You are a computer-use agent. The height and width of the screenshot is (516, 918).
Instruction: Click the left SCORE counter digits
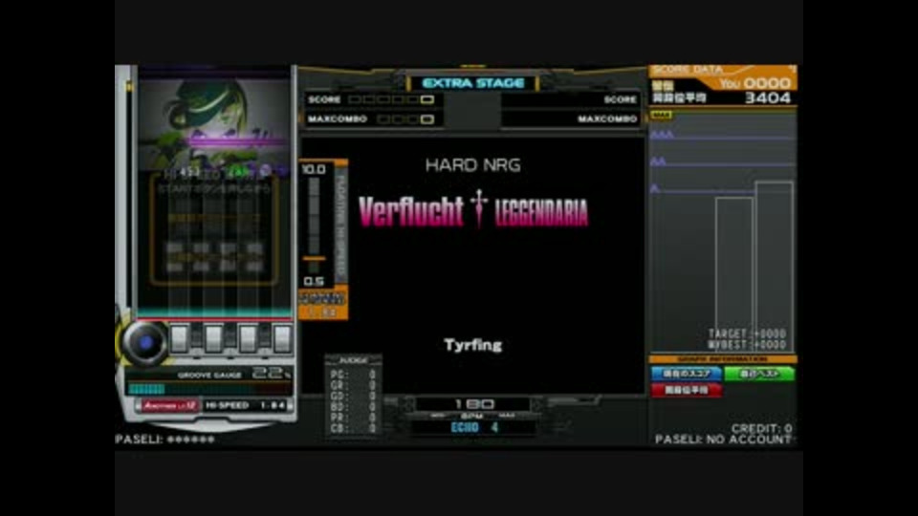pos(391,99)
